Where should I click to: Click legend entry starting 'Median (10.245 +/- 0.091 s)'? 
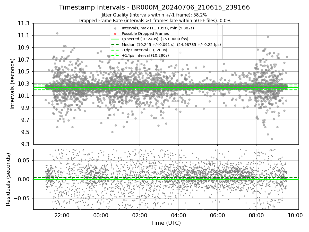point(171,45)
